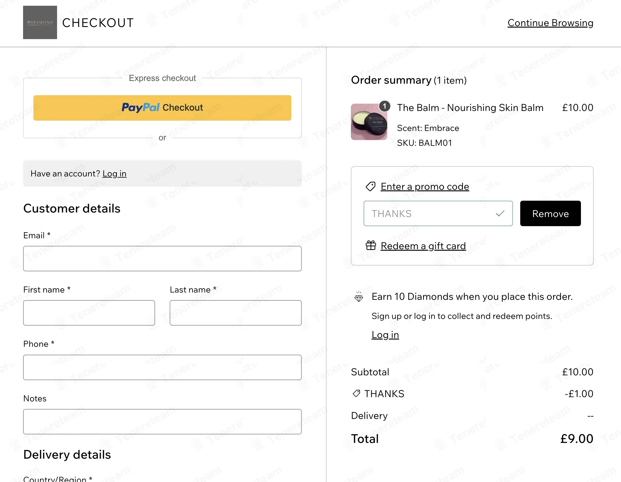Click the diamond loyalty points icon
Image resolution: width=621 pixels, height=482 pixels.
tap(359, 297)
